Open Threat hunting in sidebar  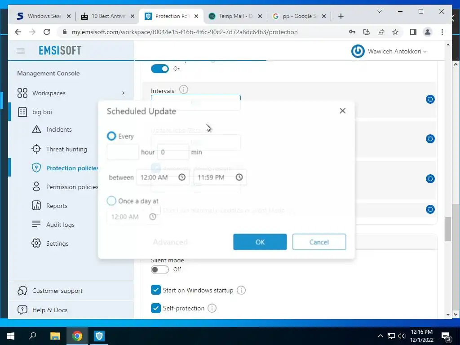(x=66, y=149)
